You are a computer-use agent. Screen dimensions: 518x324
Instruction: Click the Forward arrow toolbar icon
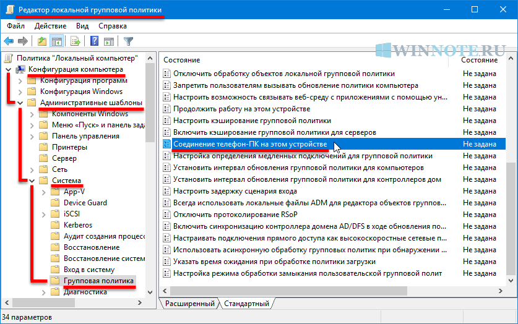(x=23, y=41)
